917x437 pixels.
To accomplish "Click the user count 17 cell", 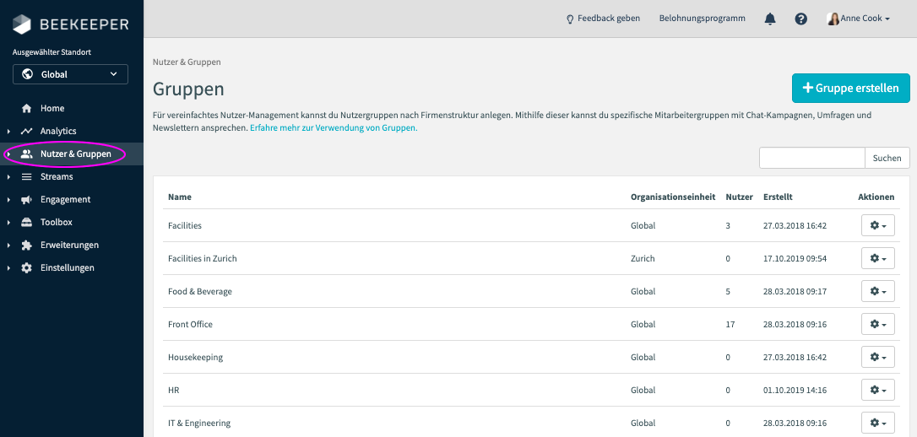I will (730, 324).
